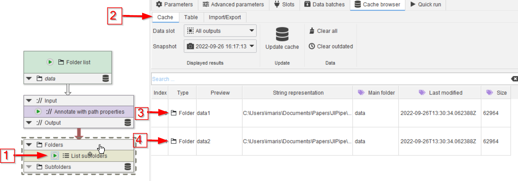Open the Import/Export tab
Image resolution: width=518 pixels, height=181 pixels.
(x=225, y=17)
